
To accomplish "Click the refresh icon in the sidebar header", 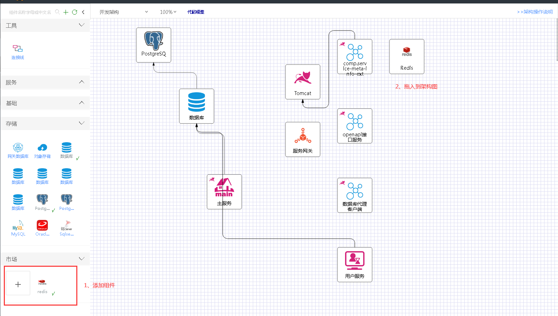I will [75, 12].
